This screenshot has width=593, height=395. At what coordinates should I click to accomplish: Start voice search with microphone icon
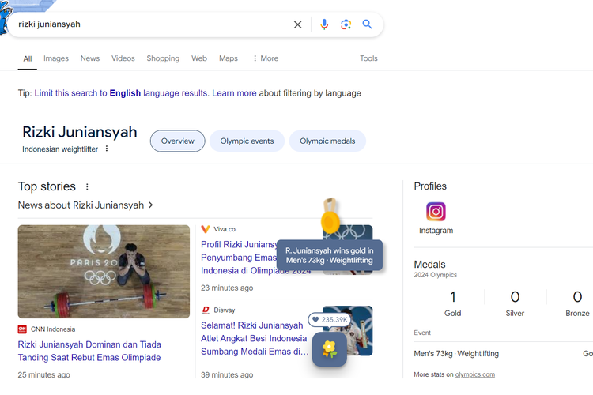pyautogui.click(x=324, y=24)
